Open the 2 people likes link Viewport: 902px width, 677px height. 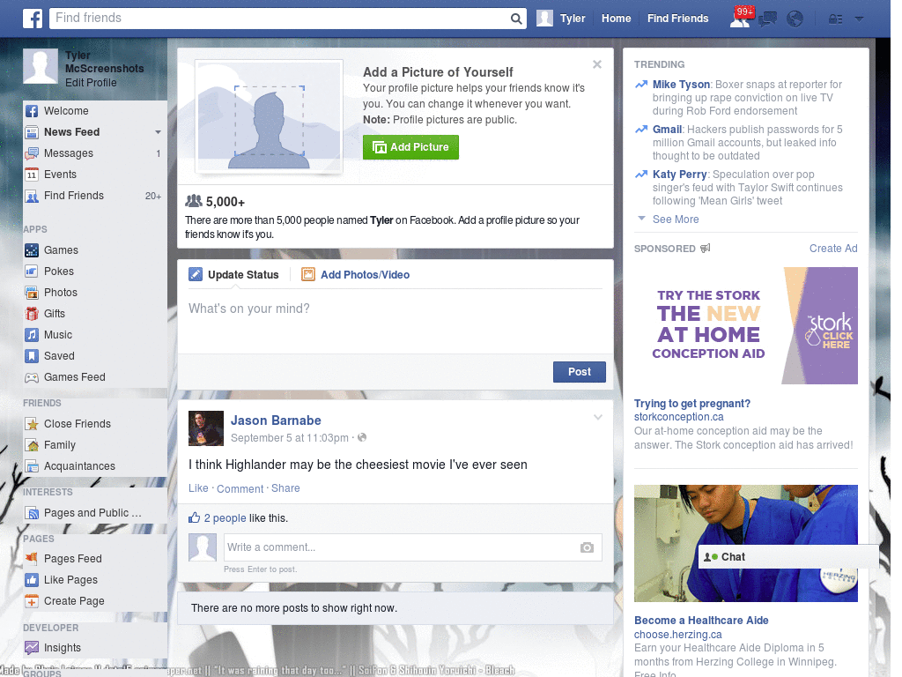pos(225,518)
